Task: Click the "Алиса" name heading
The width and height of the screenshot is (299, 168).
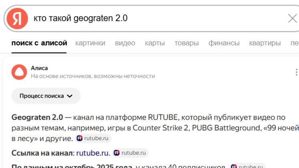Action: pos(39,68)
